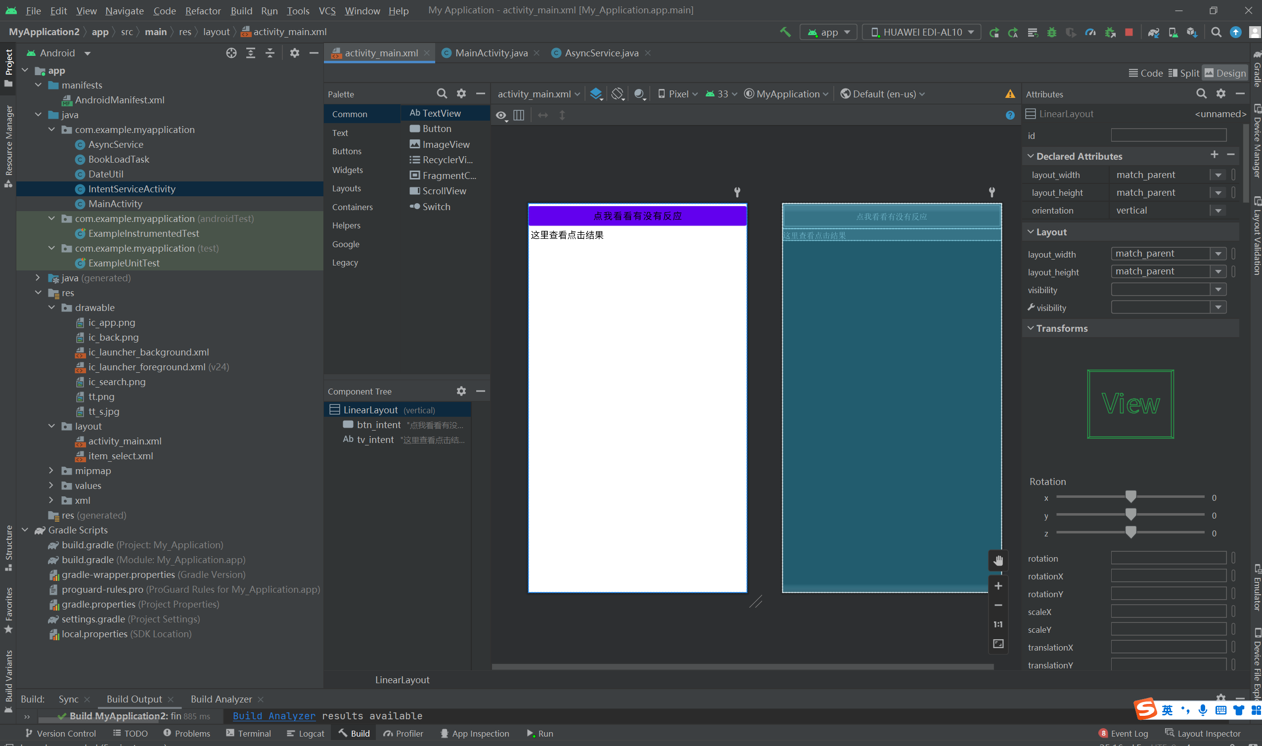Switch to Split view mode
The width and height of the screenshot is (1262, 746).
pyautogui.click(x=1183, y=73)
